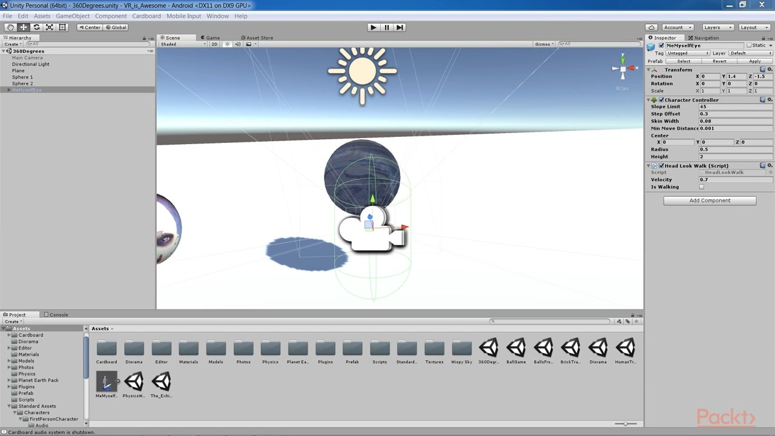
Task: Click the scene orientation gizmo
Action: [x=623, y=68]
